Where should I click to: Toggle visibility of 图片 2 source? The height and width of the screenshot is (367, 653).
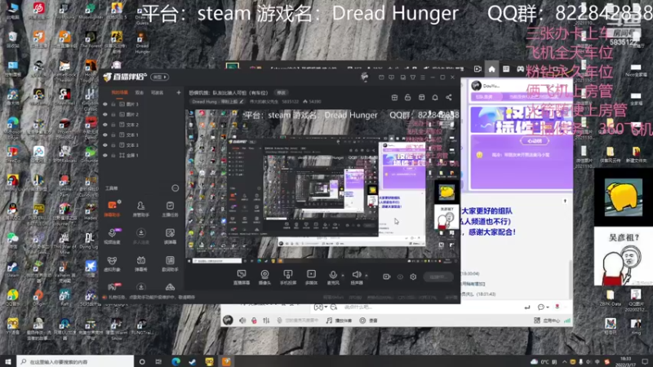pos(105,114)
